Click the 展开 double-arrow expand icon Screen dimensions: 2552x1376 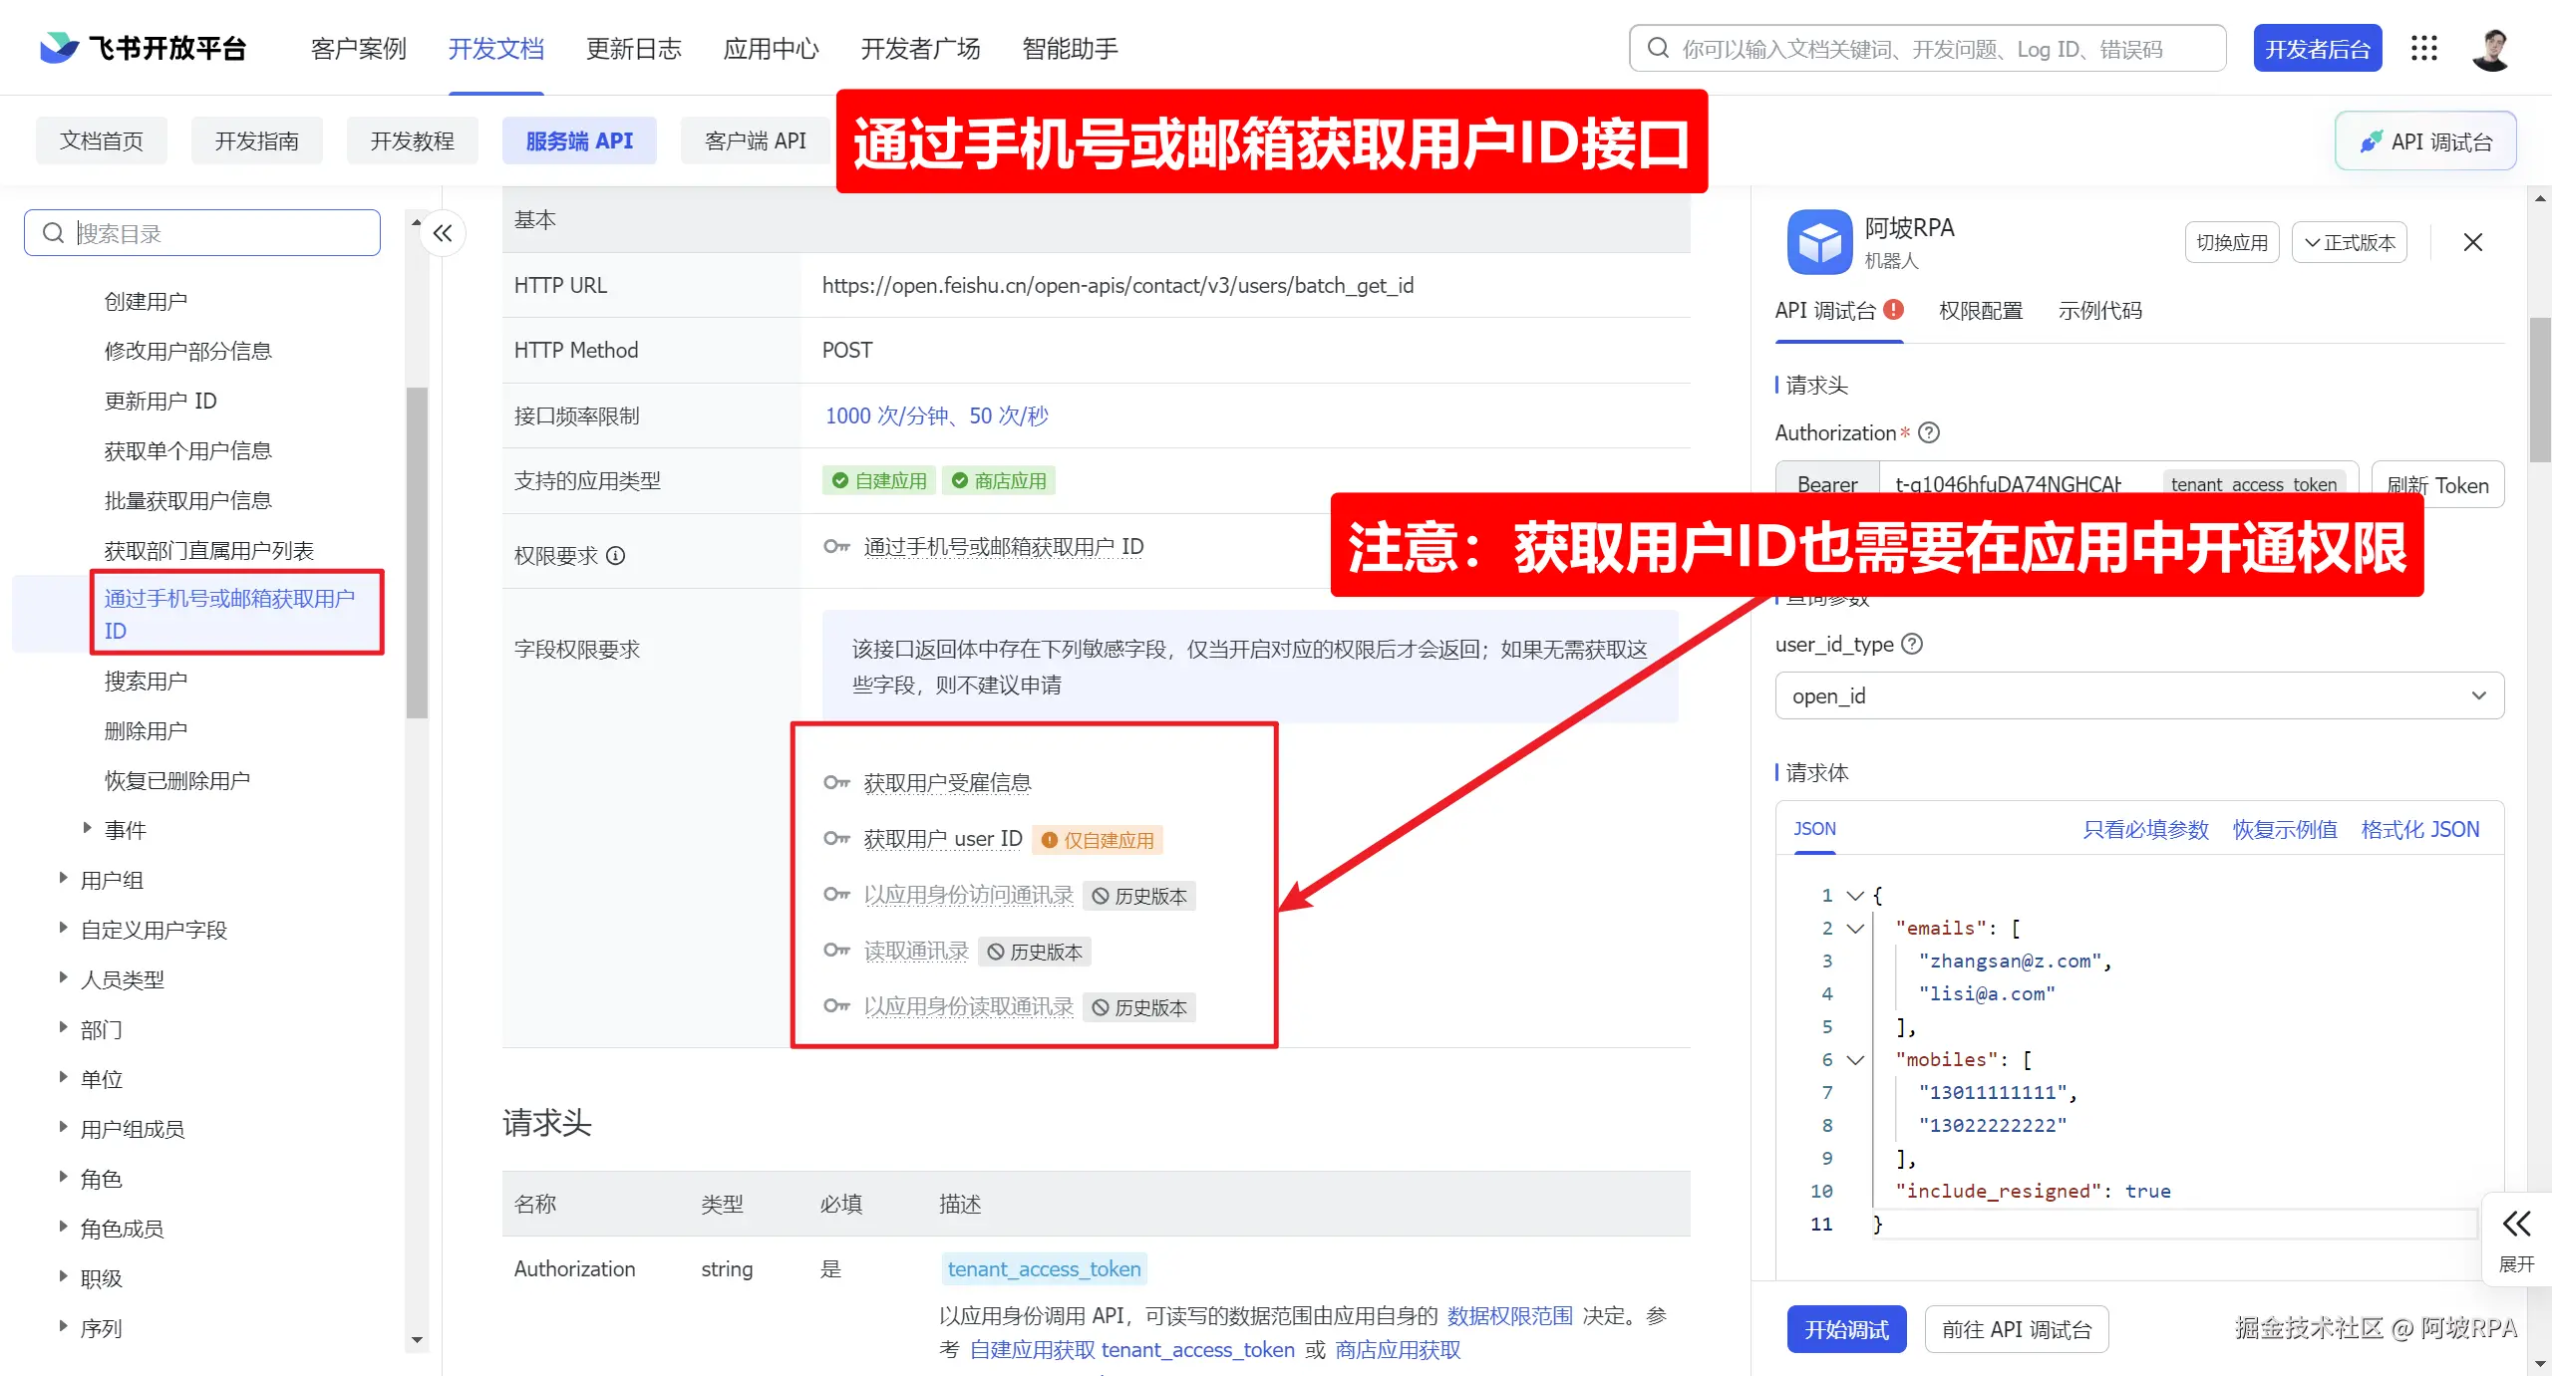click(2516, 1224)
